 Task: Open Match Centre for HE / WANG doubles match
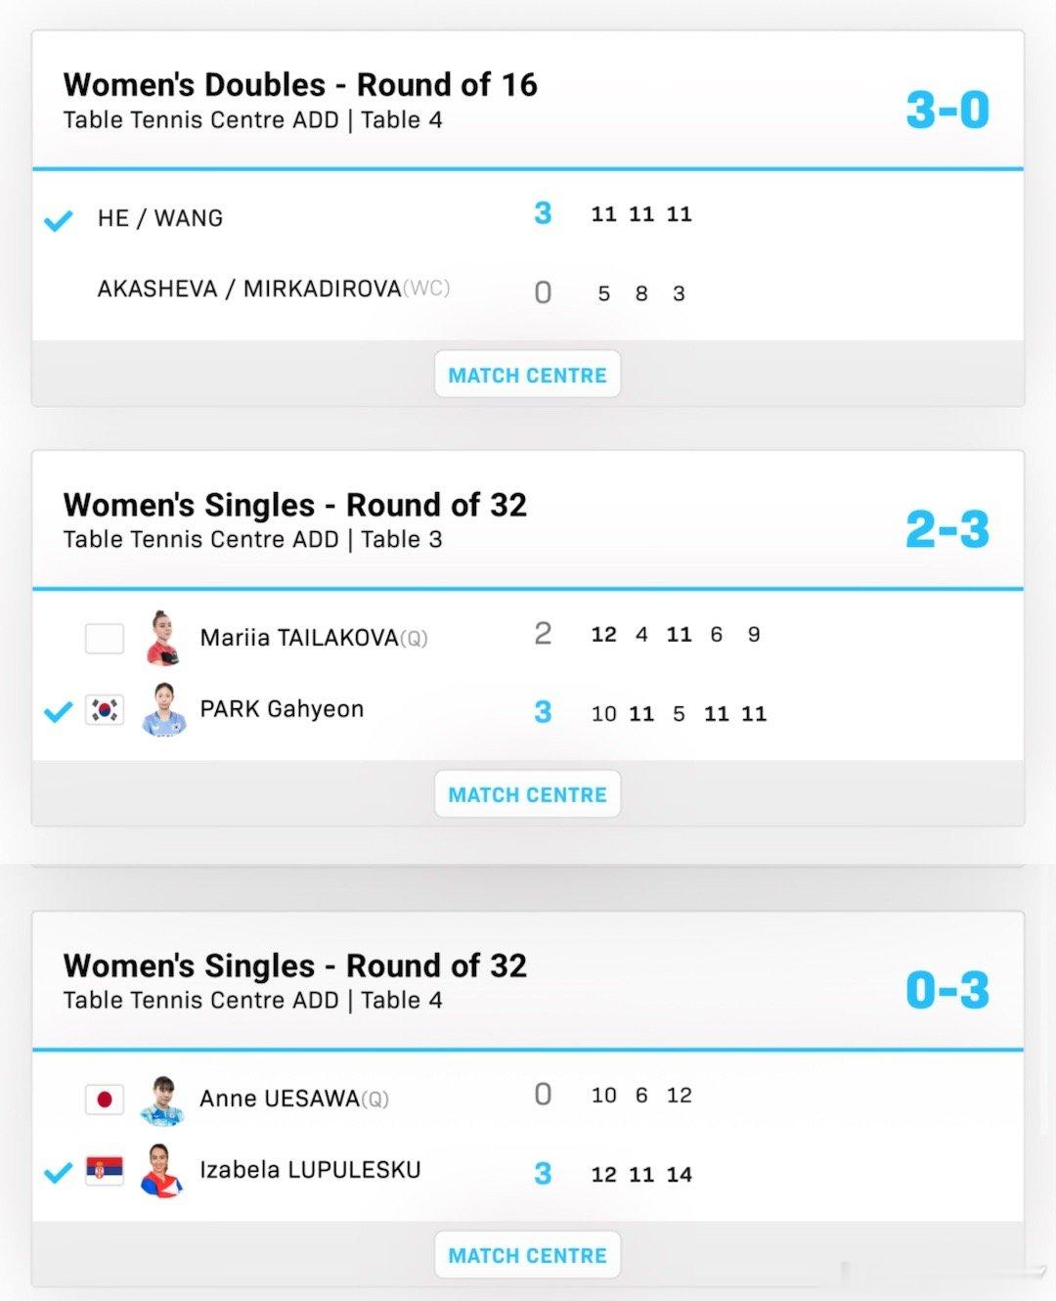click(x=527, y=375)
